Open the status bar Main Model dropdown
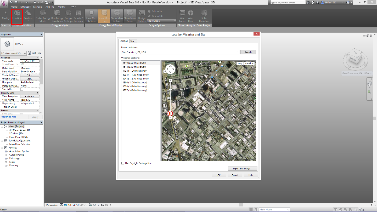This screenshot has height=212, width=377. tap(274, 209)
